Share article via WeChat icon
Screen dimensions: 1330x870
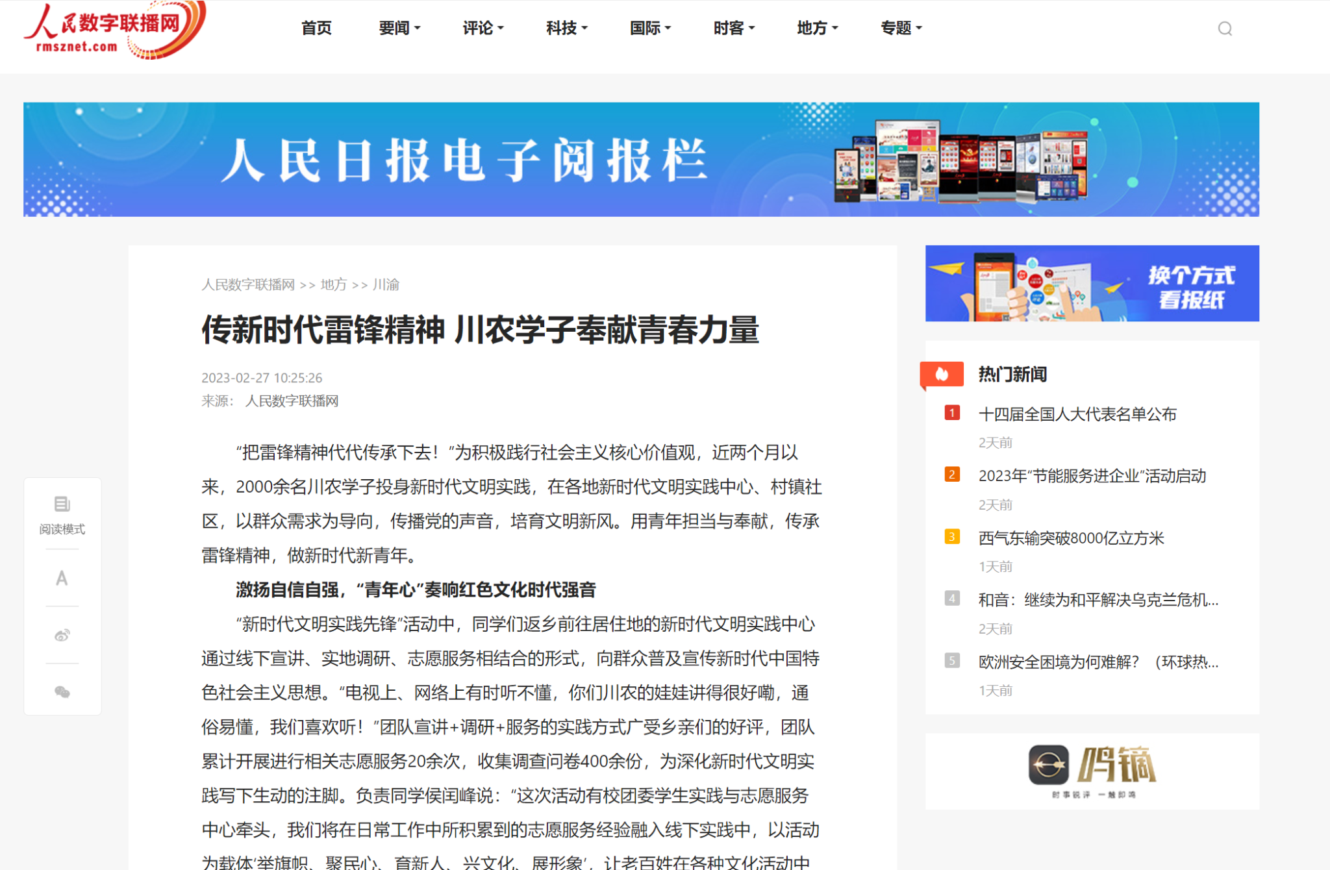(x=62, y=692)
